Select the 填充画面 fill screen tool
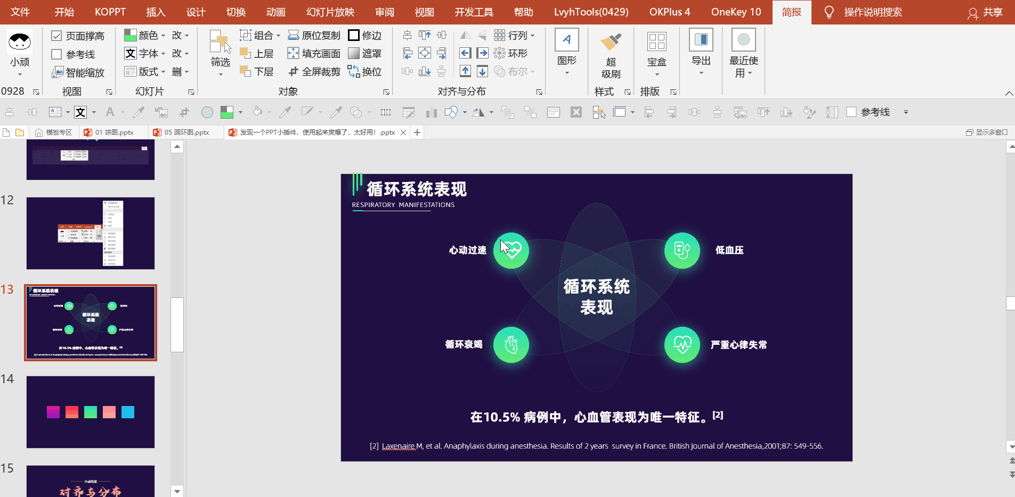The image size is (1015, 497). (x=293, y=54)
